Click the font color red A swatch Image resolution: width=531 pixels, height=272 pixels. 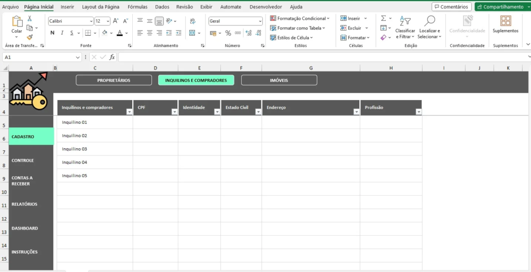[x=120, y=33]
